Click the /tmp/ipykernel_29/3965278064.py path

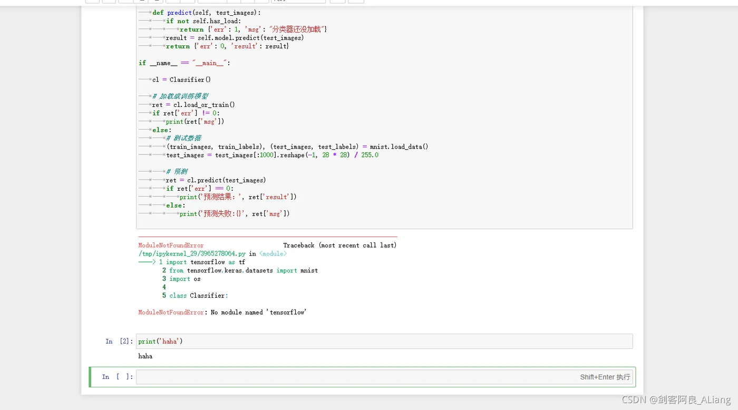click(192, 254)
